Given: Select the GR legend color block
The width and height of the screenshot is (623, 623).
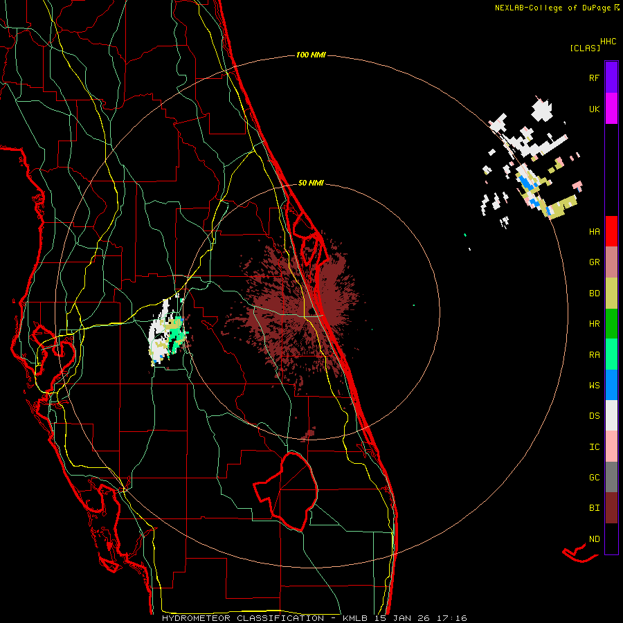Looking at the screenshot, I should [611, 262].
